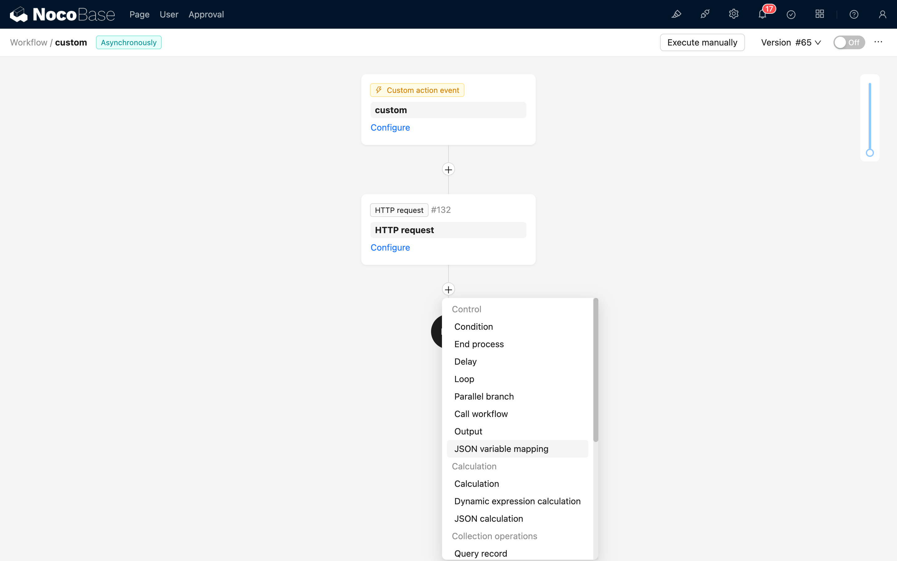
Task: Click the HTTP request node title field
Action: point(448,230)
